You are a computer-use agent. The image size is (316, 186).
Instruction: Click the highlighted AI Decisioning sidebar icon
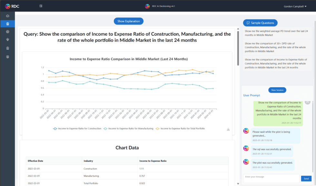(x=7, y=24)
